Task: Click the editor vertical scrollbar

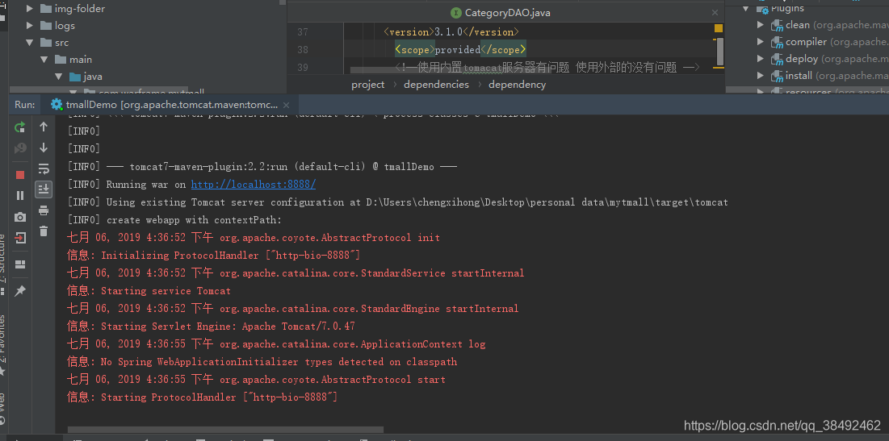Action: pyautogui.click(x=720, y=52)
